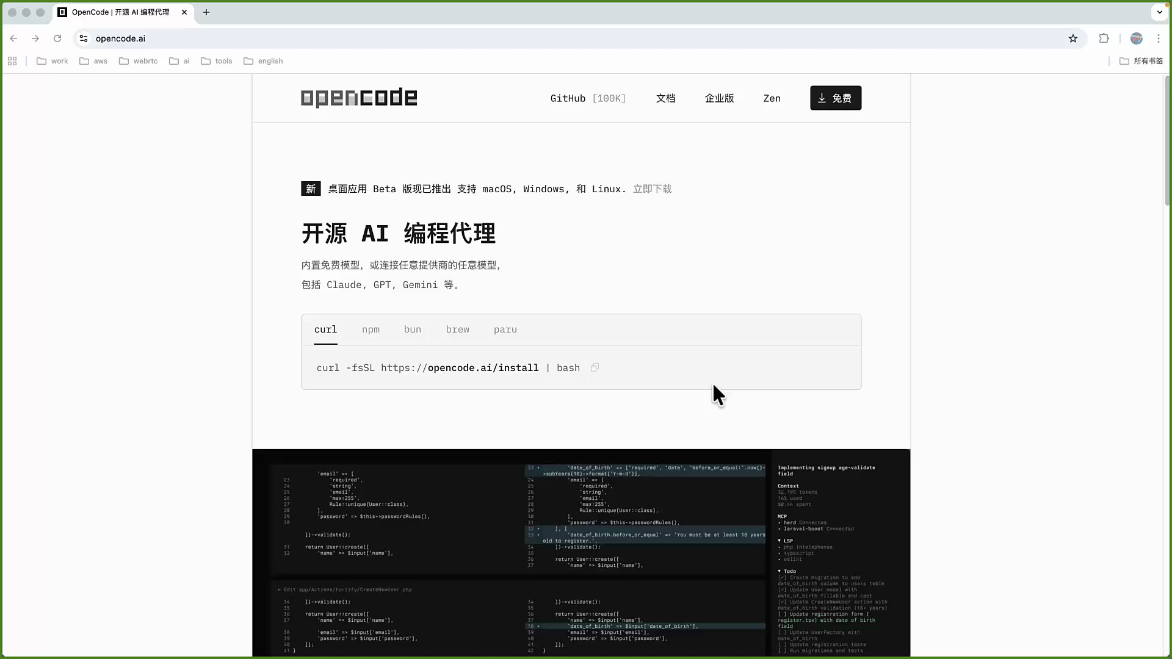Bookmark this page with the star
Screen dimensions: 1172x659
coord(1073,38)
